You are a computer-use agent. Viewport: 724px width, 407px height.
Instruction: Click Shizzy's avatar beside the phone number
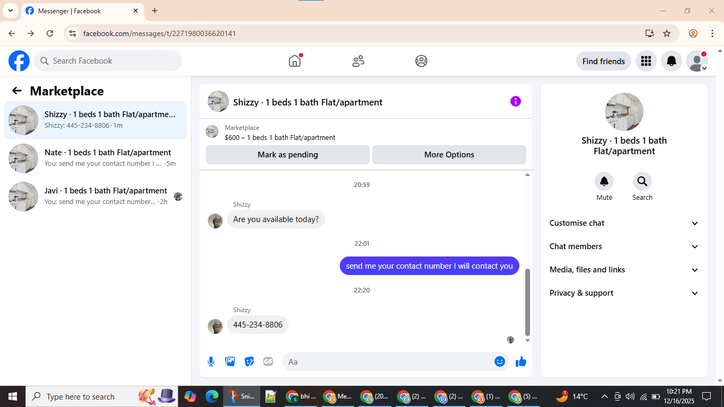coord(215,326)
